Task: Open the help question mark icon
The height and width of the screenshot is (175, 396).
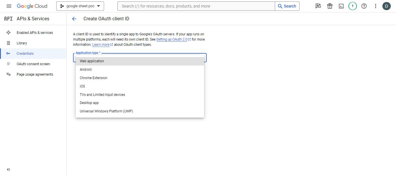Action: pyautogui.click(x=364, y=6)
